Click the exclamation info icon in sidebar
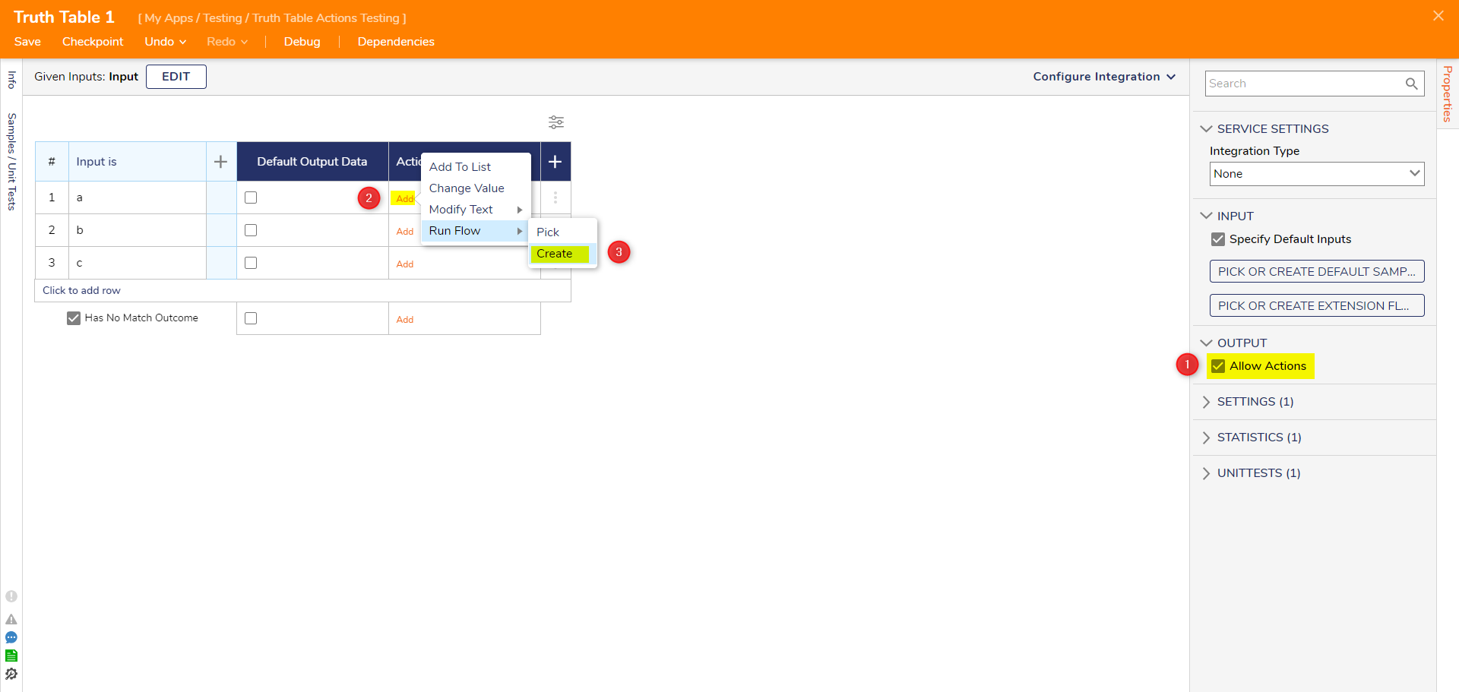The height and width of the screenshot is (692, 1459). pos(11,596)
